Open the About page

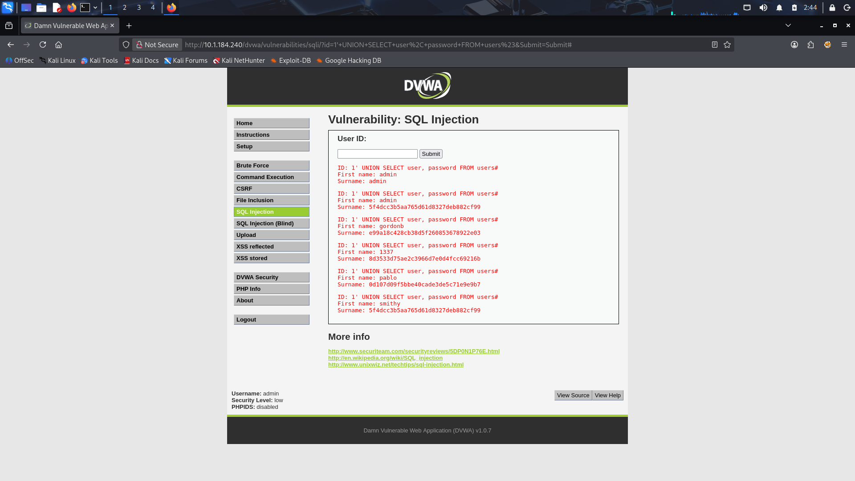click(x=272, y=301)
